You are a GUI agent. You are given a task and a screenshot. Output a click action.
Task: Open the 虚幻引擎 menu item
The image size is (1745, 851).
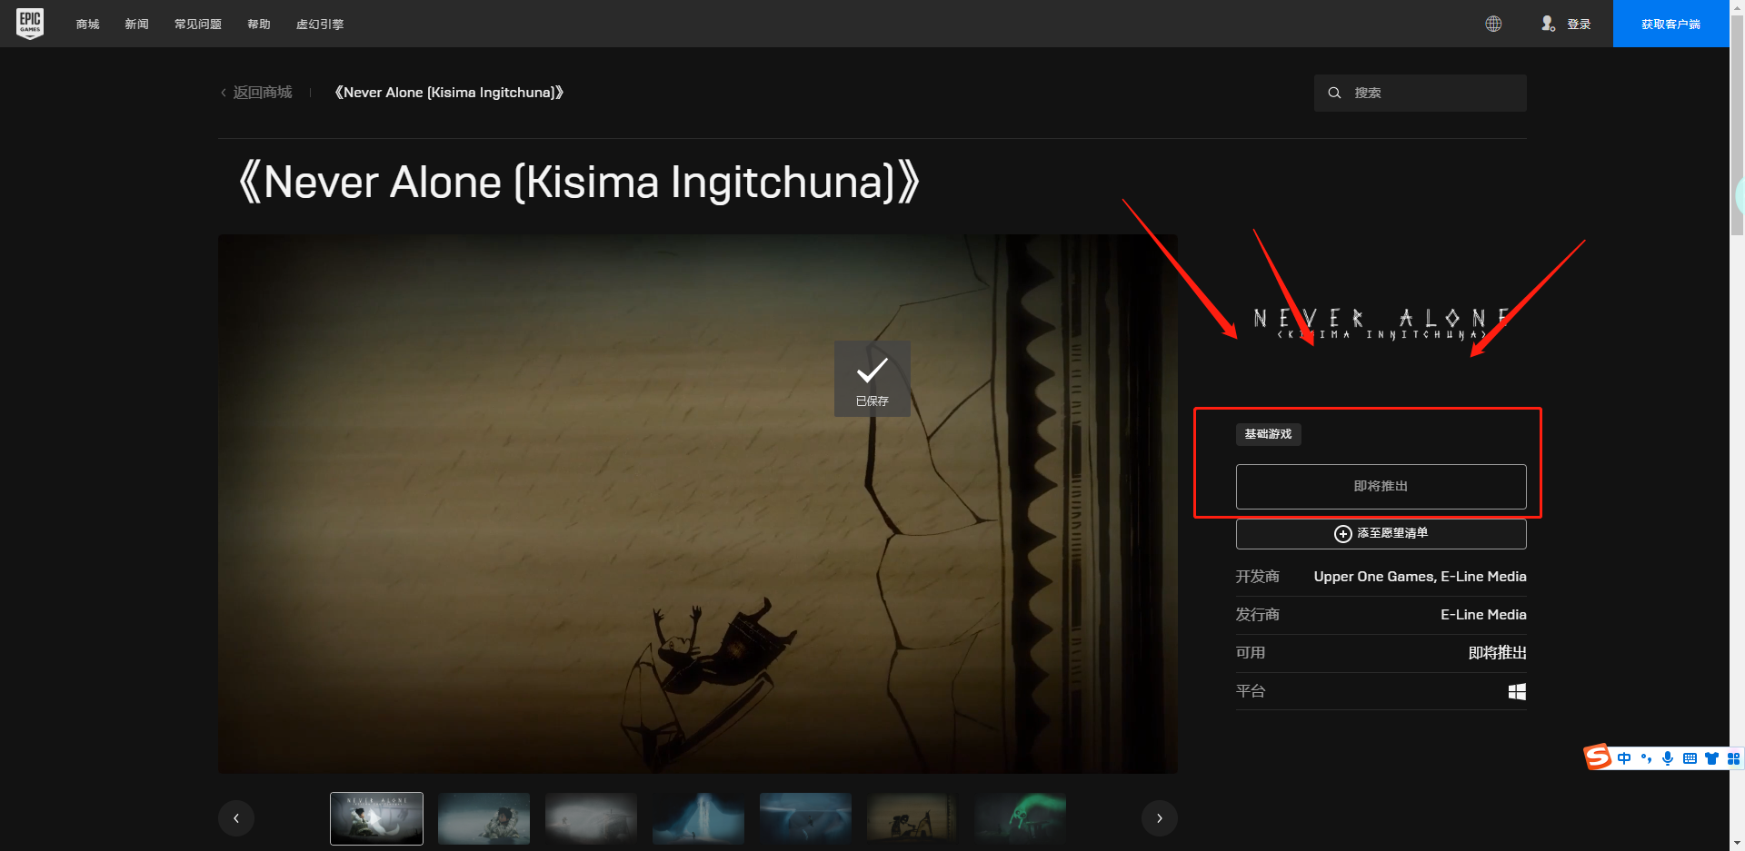[320, 25]
